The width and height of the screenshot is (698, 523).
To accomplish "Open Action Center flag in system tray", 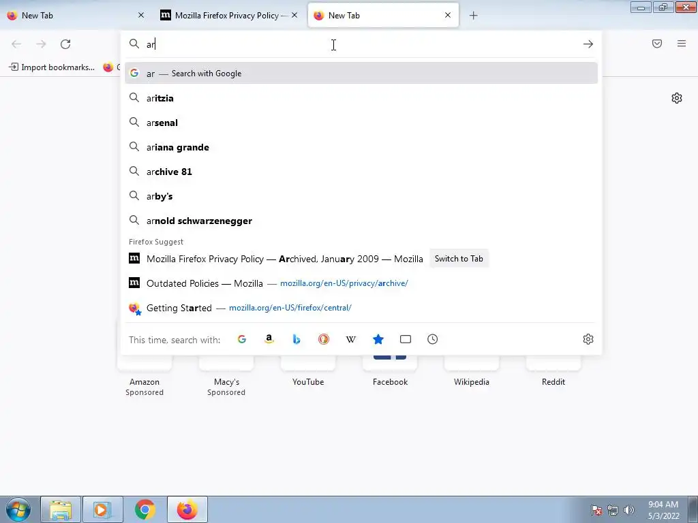I will point(596,510).
